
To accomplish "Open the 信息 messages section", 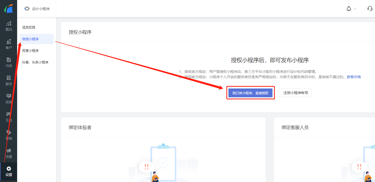I will [x=9, y=99].
